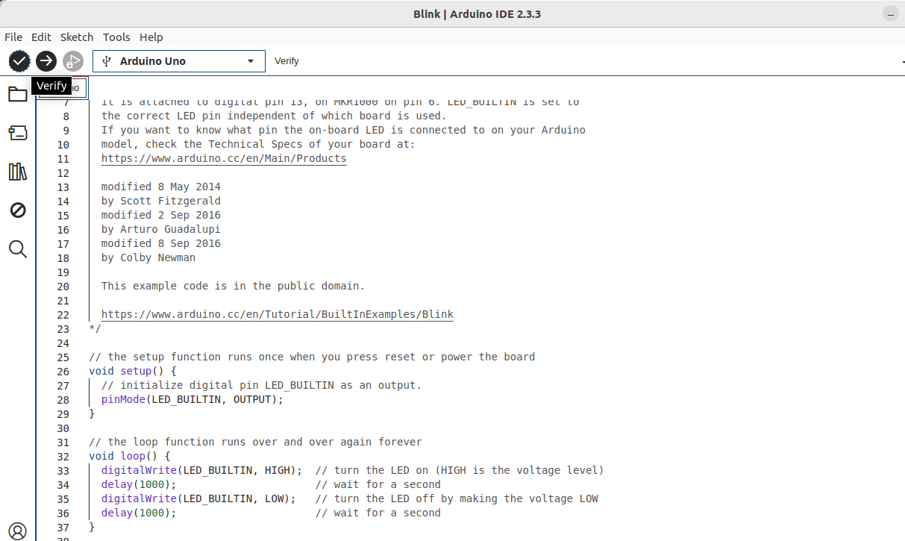This screenshot has height=541, width=905.
Task: Follow the arduino.cc Main/Products link
Action: click(224, 158)
